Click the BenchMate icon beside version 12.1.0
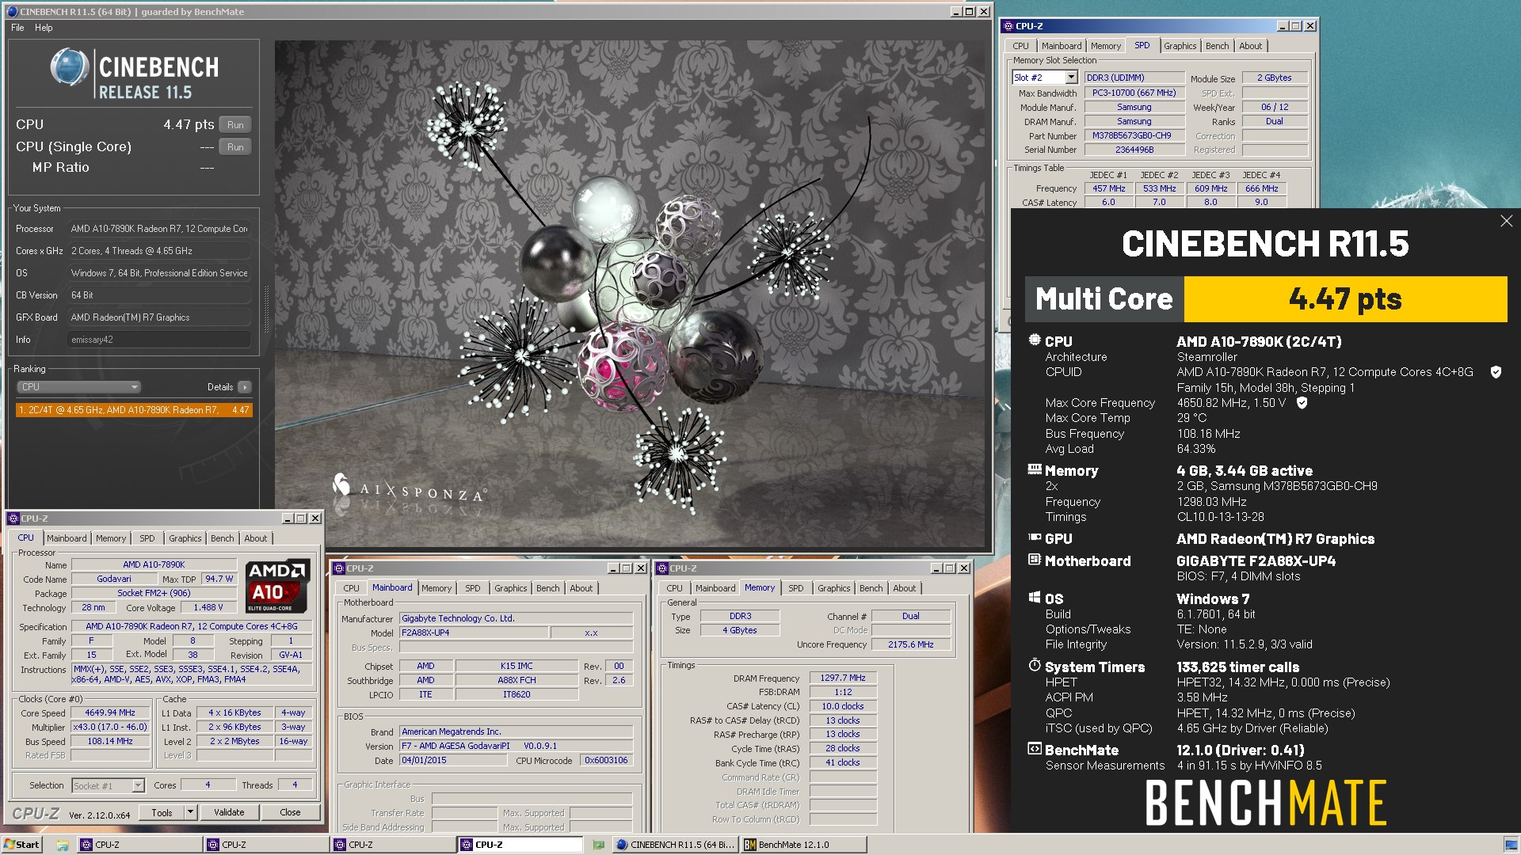Screen dimensions: 1521x855 [1035, 749]
